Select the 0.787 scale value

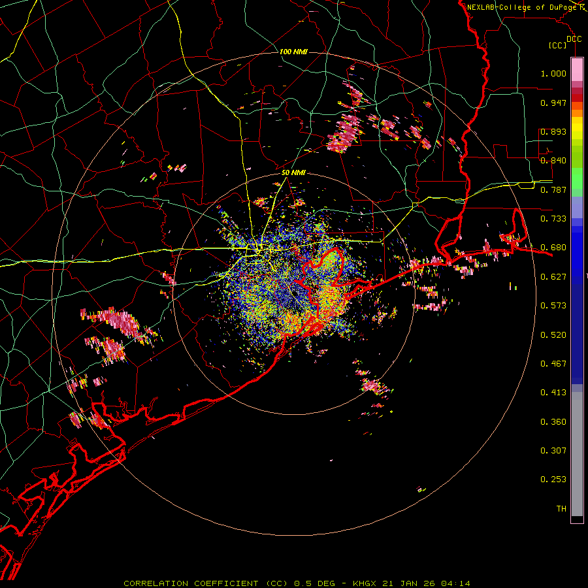click(x=553, y=189)
